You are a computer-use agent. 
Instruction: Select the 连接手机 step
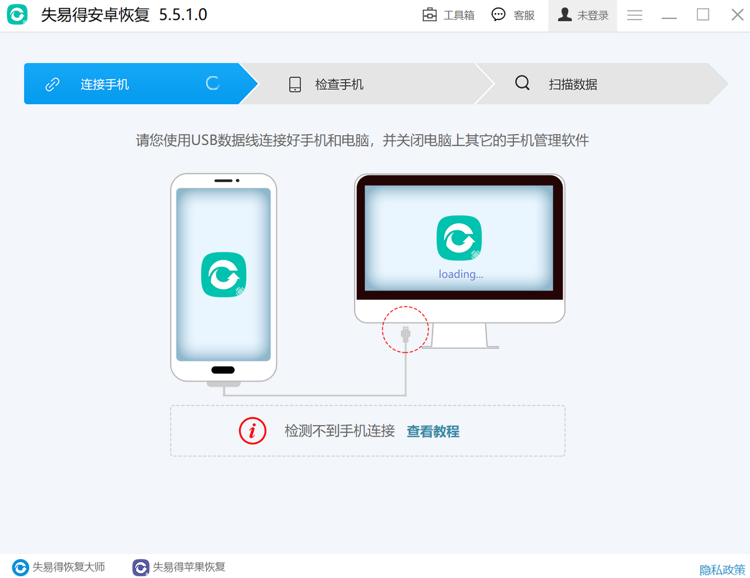(104, 84)
